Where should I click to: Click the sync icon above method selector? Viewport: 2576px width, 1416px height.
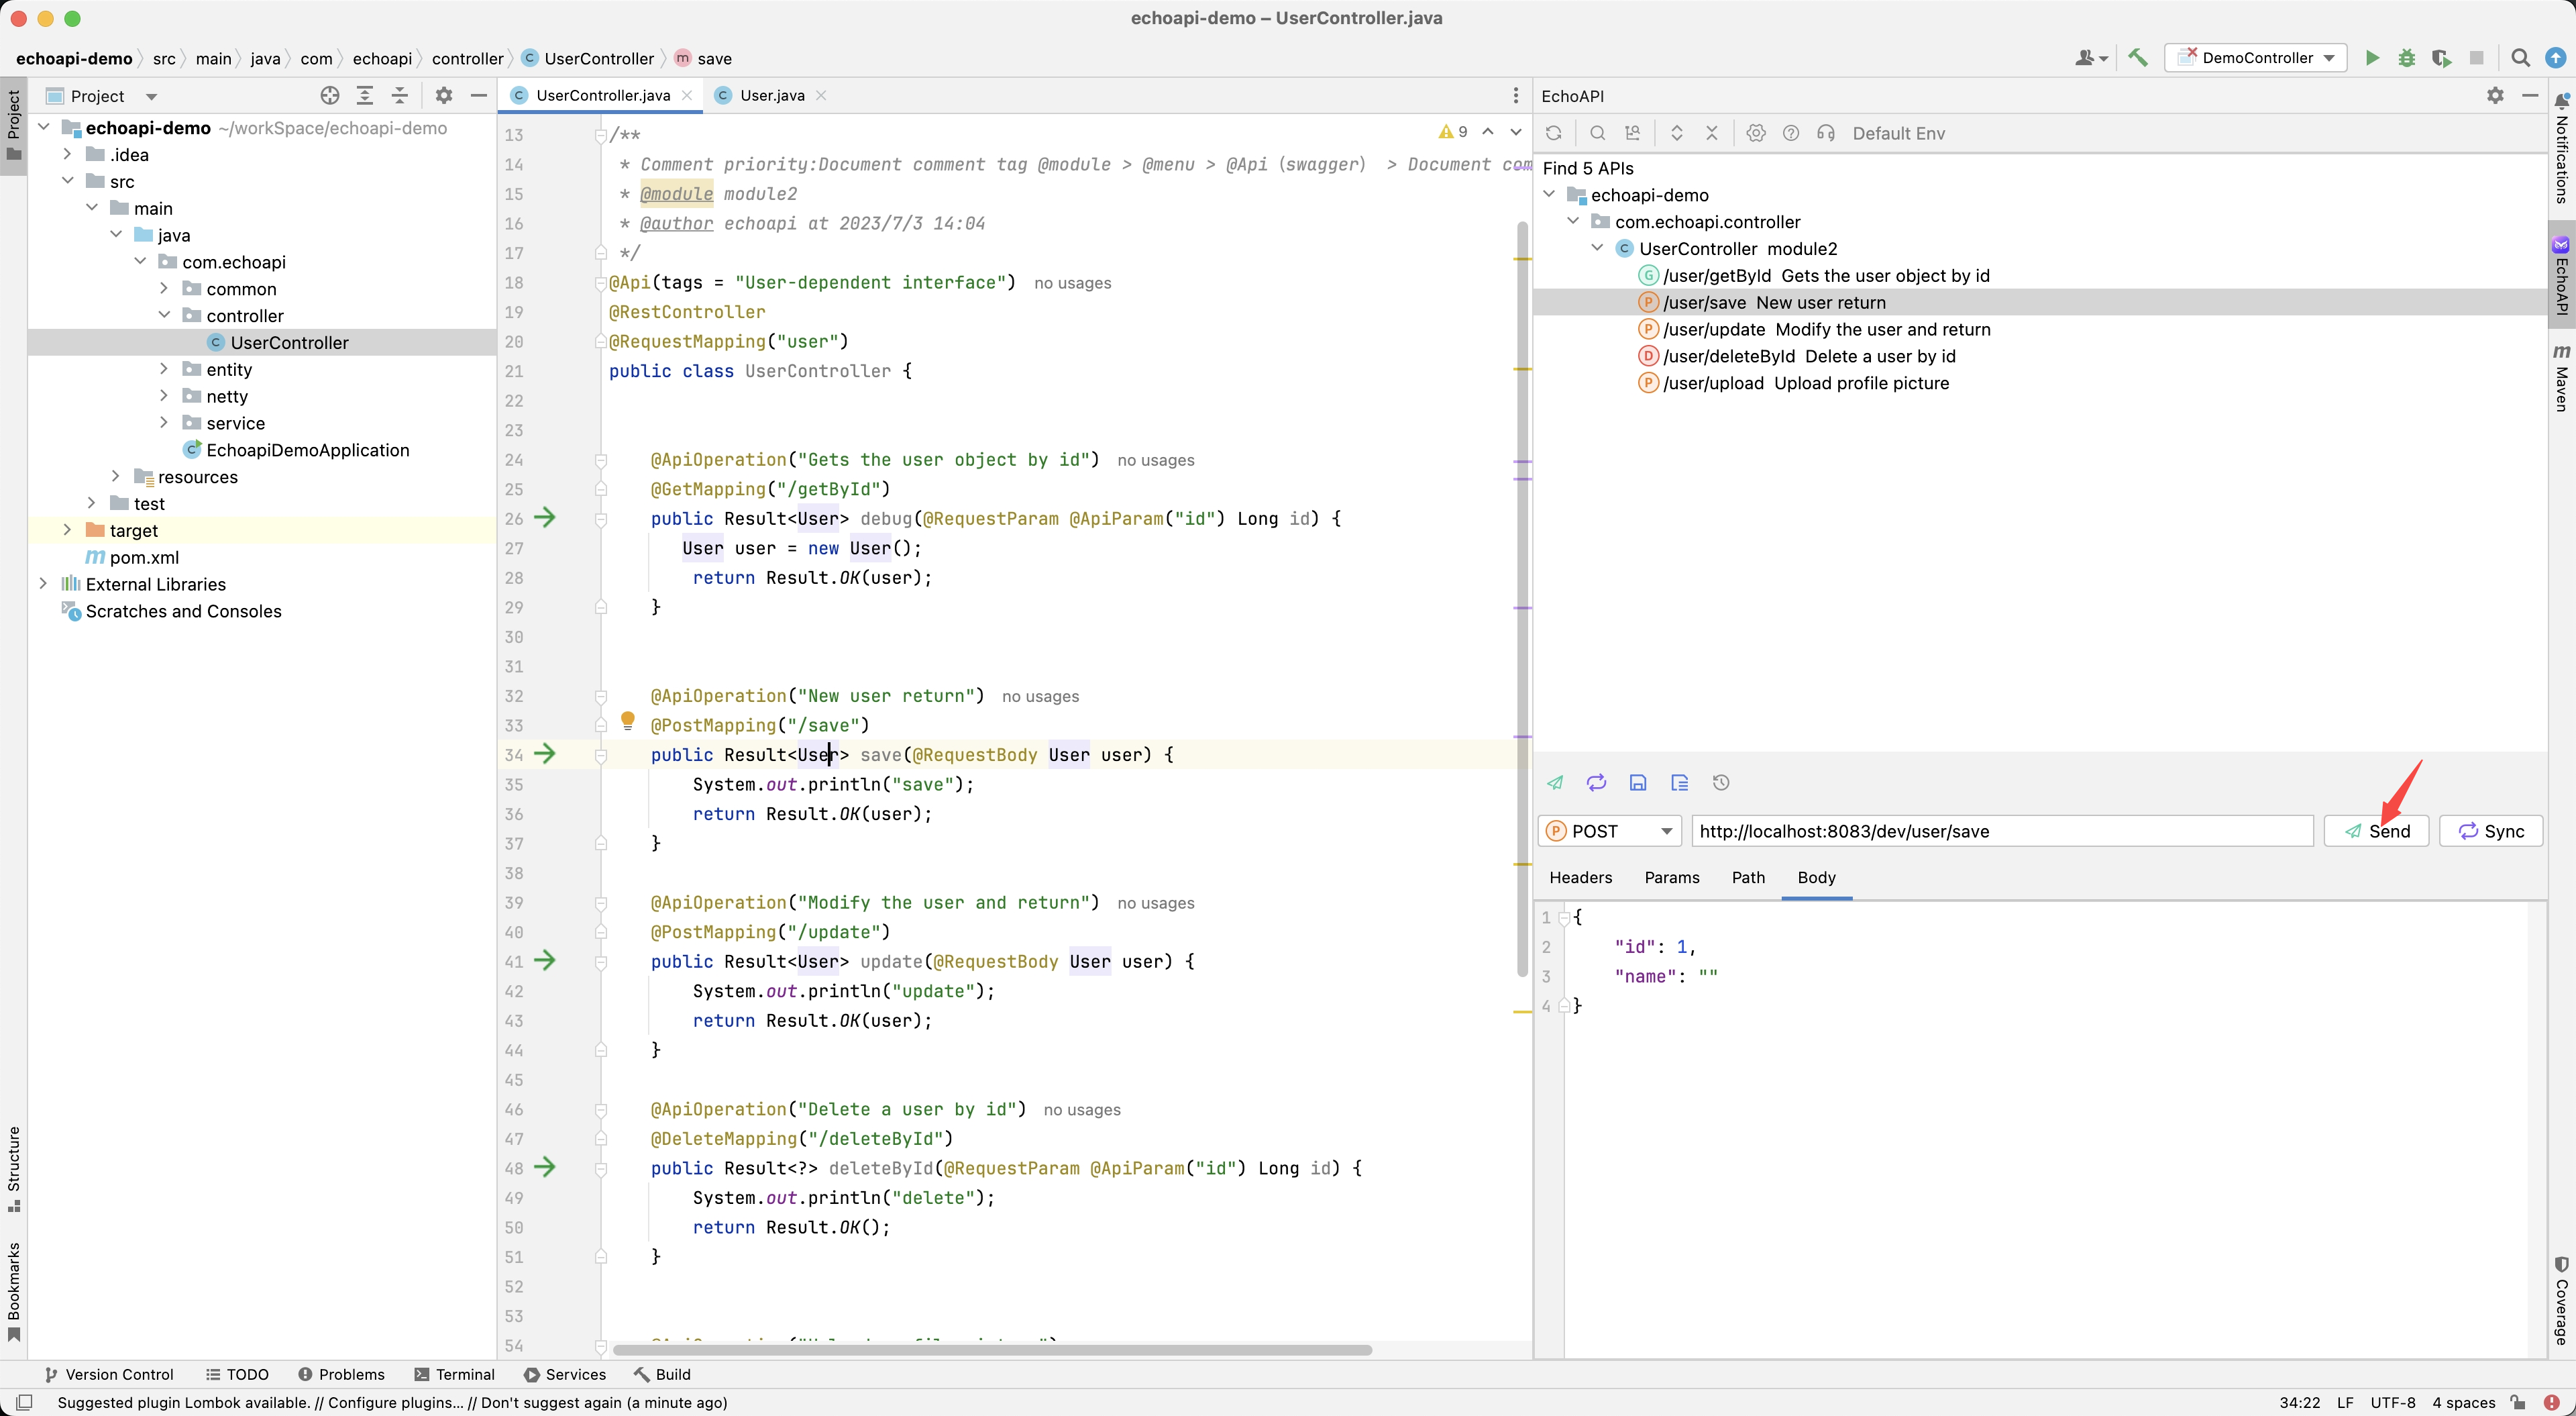(x=1596, y=782)
